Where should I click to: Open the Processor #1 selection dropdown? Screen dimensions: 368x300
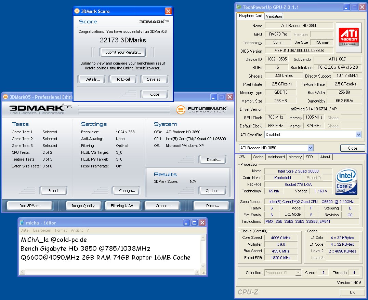point(298,273)
